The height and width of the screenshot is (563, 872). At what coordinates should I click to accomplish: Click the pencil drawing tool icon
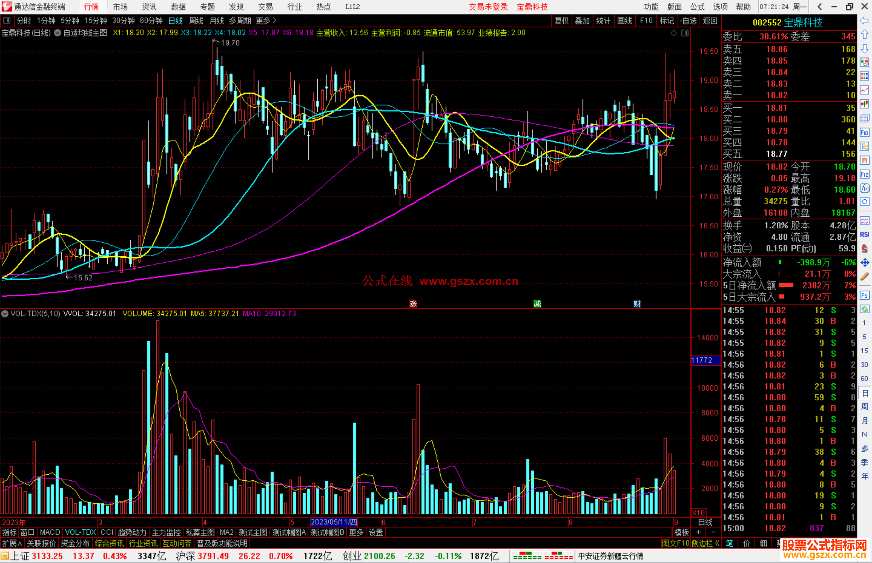[x=864, y=276]
